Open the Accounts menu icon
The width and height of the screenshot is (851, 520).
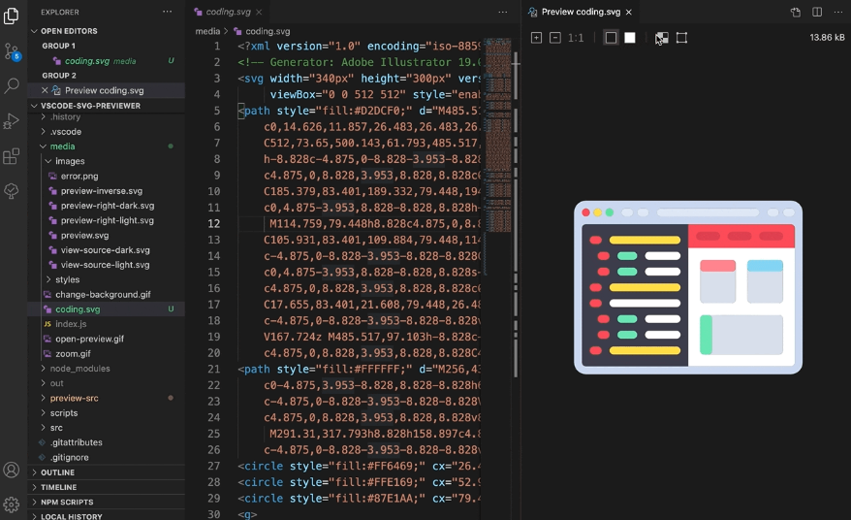[12, 470]
